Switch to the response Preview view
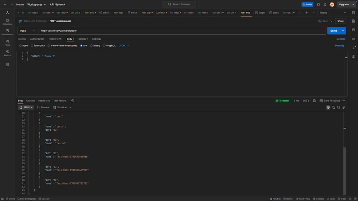Image resolution: width=358 pixels, height=201 pixels. pyautogui.click(x=44, y=107)
